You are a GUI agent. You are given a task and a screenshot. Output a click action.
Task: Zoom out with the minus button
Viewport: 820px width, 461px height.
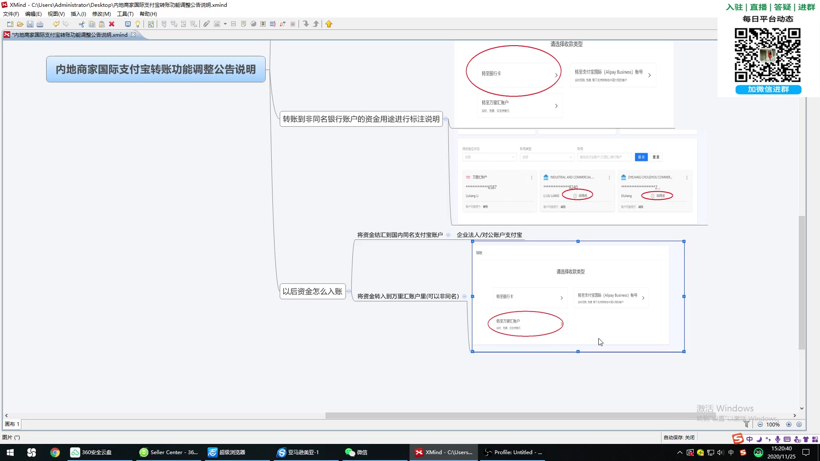pyautogui.click(x=760, y=424)
